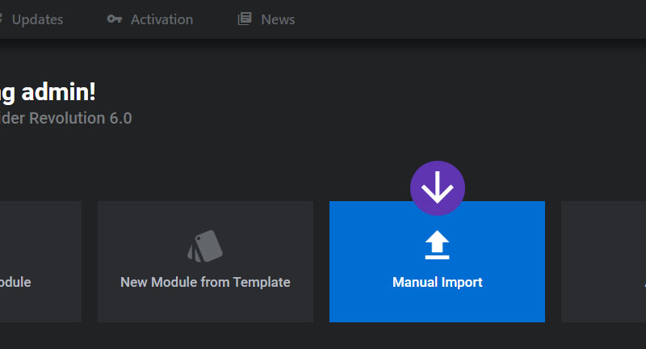Click the purple circle down-arrow badge
Image resolution: width=646 pixels, height=349 pixels.
[x=438, y=188]
